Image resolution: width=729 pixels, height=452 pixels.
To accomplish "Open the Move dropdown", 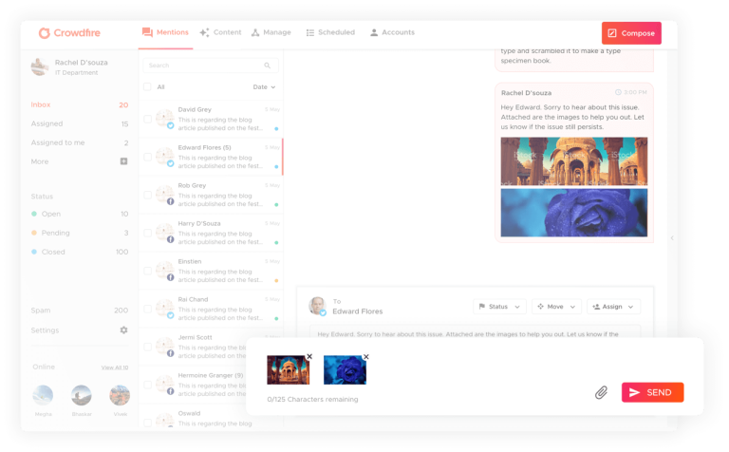I will coord(556,307).
